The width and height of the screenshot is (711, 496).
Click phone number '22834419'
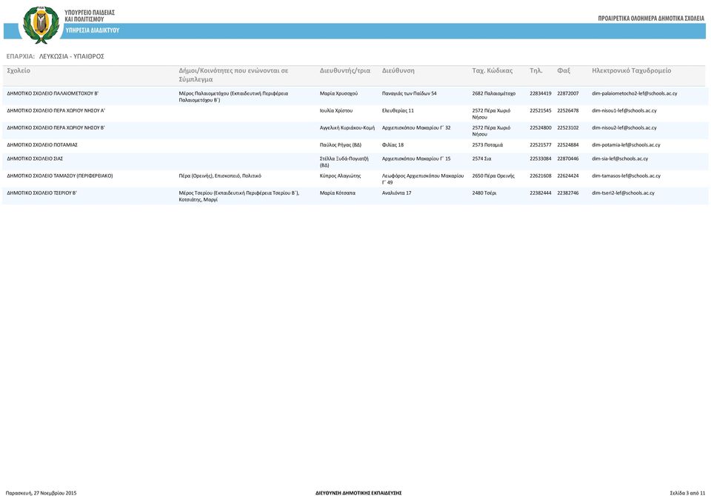541,93
